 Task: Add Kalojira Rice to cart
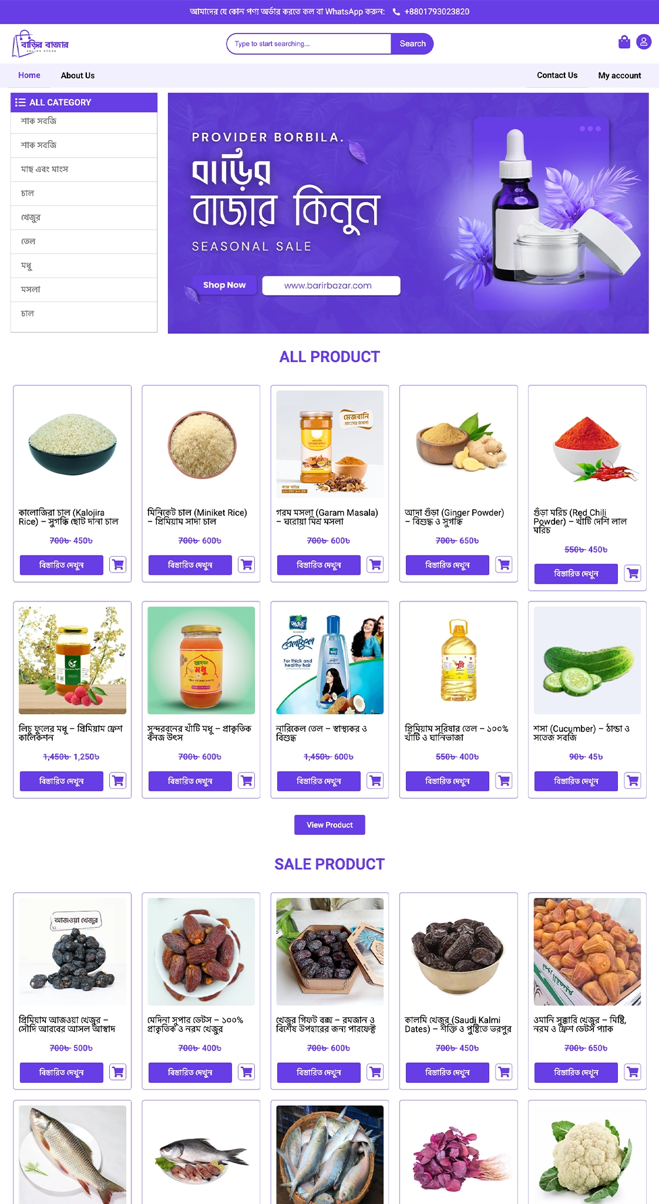[x=118, y=564]
